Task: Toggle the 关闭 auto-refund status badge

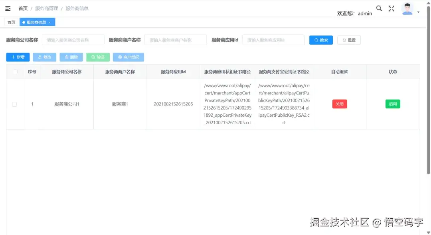Action: pos(339,104)
